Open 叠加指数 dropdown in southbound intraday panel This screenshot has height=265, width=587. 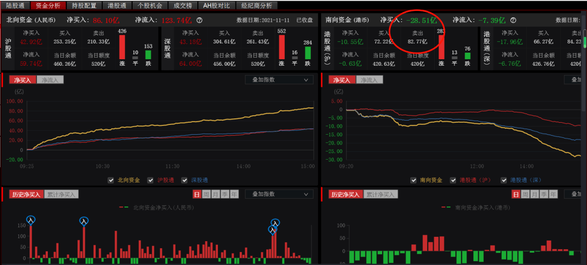click(x=575, y=80)
